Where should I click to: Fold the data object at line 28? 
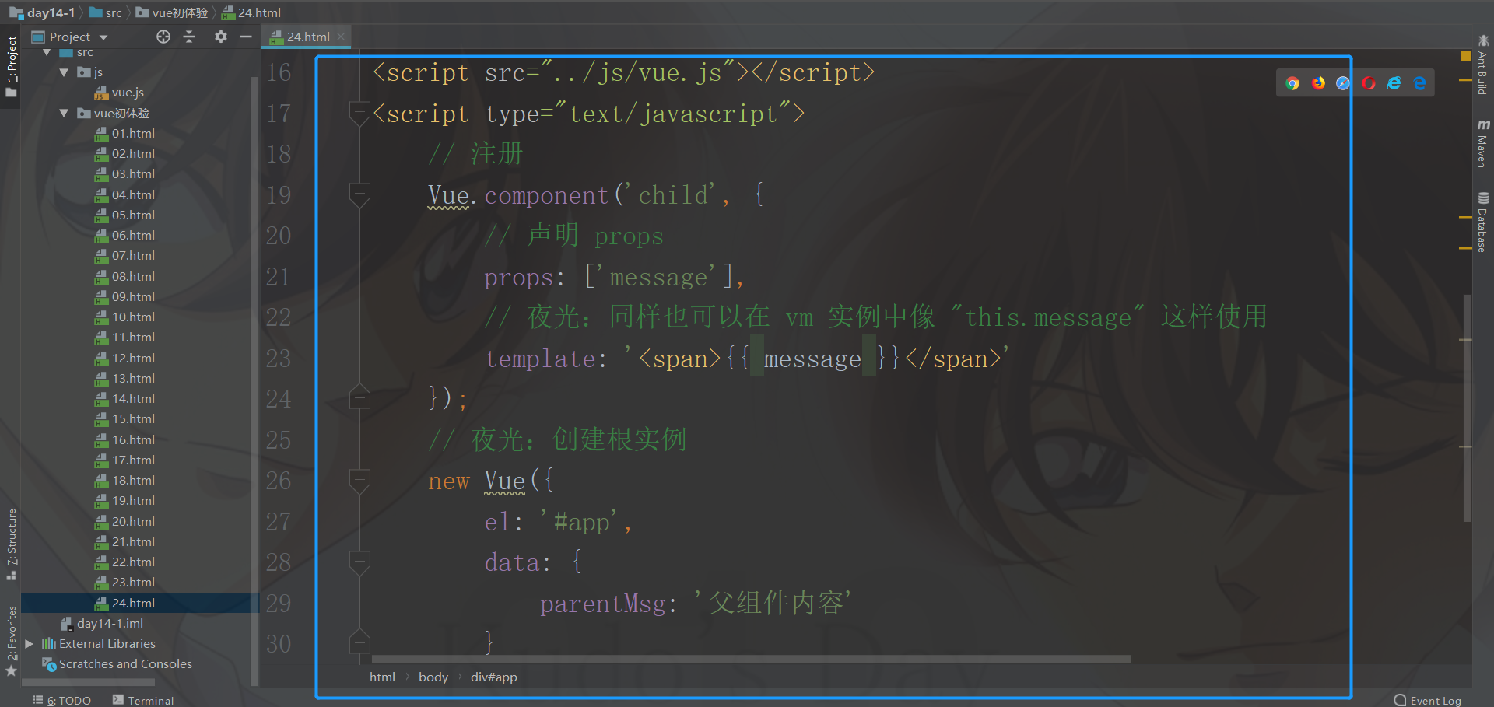pyautogui.click(x=359, y=562)
